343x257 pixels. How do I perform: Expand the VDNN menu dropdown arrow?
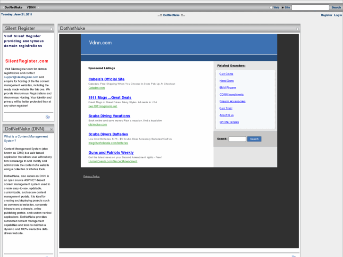38,8
